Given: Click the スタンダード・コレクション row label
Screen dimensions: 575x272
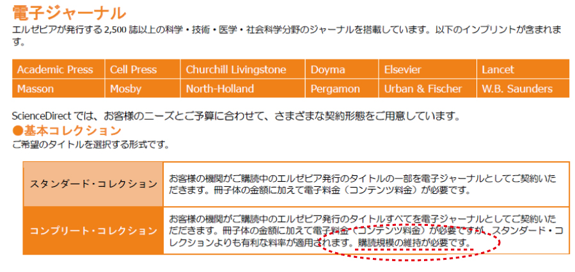Looking at the screenshot, I should tap(93, 184).
